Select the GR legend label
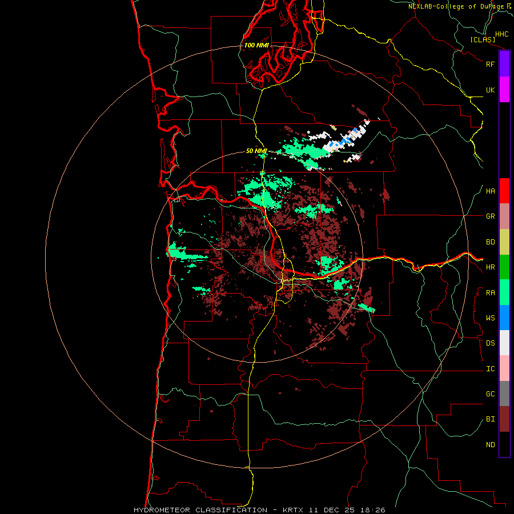 pos(490,216)
